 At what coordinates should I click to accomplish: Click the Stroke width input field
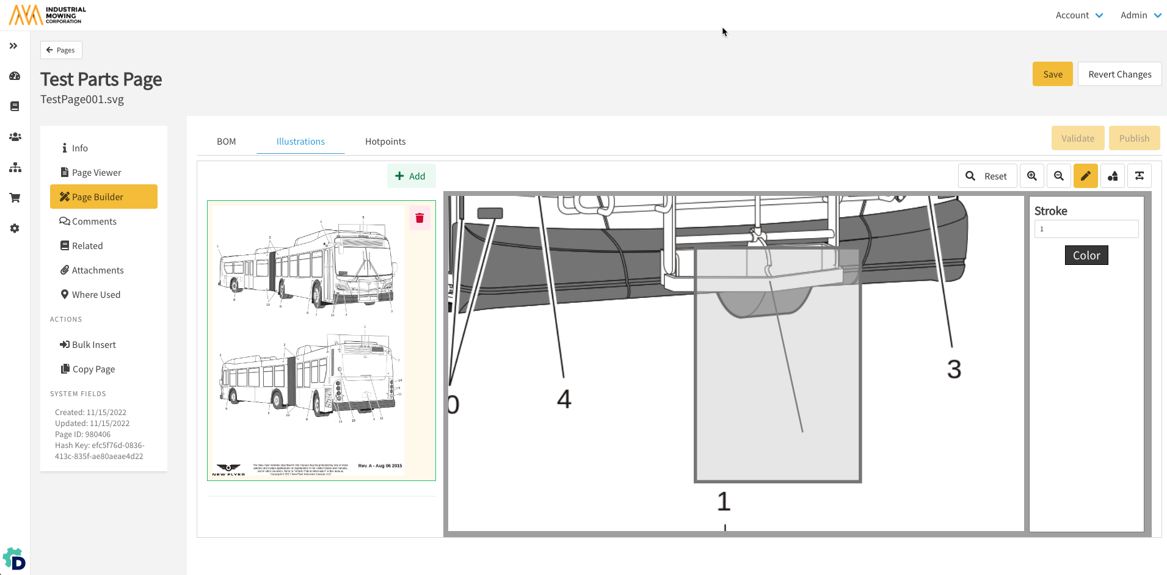(x=1086, y=230)
